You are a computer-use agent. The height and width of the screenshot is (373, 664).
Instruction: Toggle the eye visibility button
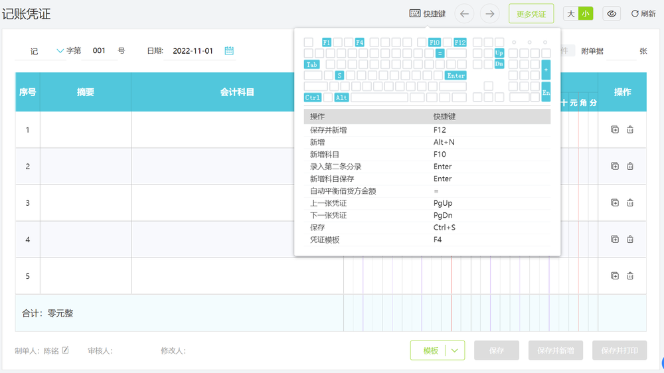click(x=612, y=14)
